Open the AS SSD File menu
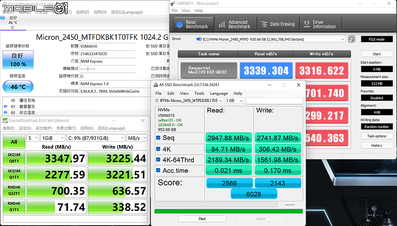This screenshot has height=226, width=397. click(x=159, y=93)
